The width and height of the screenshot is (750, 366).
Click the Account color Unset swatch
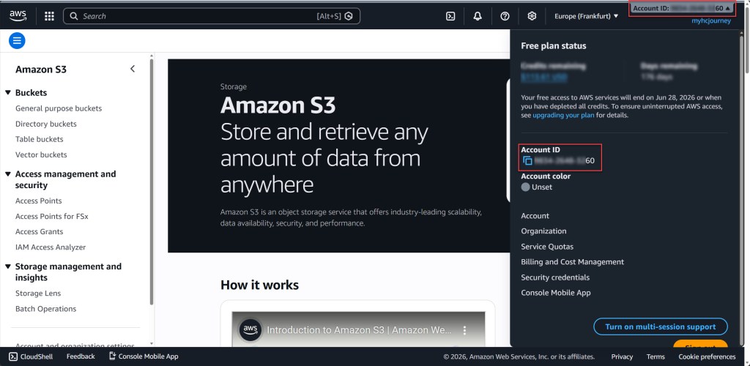click(525, 187)
